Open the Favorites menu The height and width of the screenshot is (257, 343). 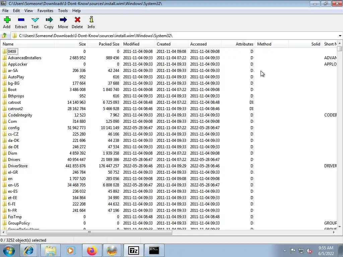[45, 10]
